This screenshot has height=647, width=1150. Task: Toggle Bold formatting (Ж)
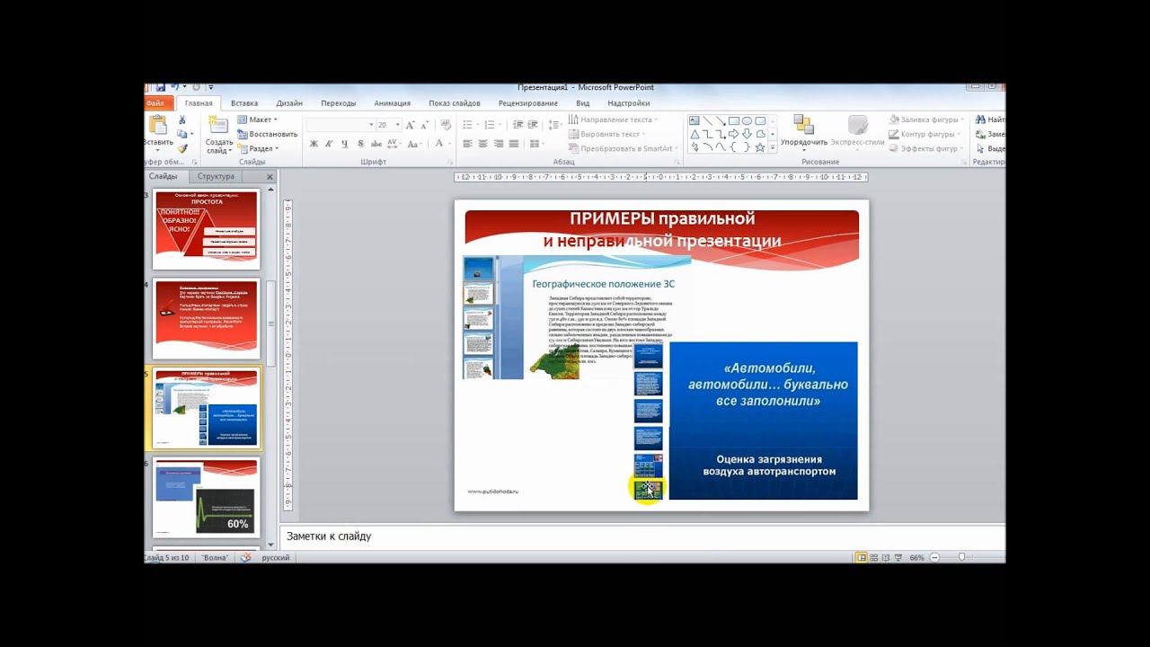tap(314, 144)
